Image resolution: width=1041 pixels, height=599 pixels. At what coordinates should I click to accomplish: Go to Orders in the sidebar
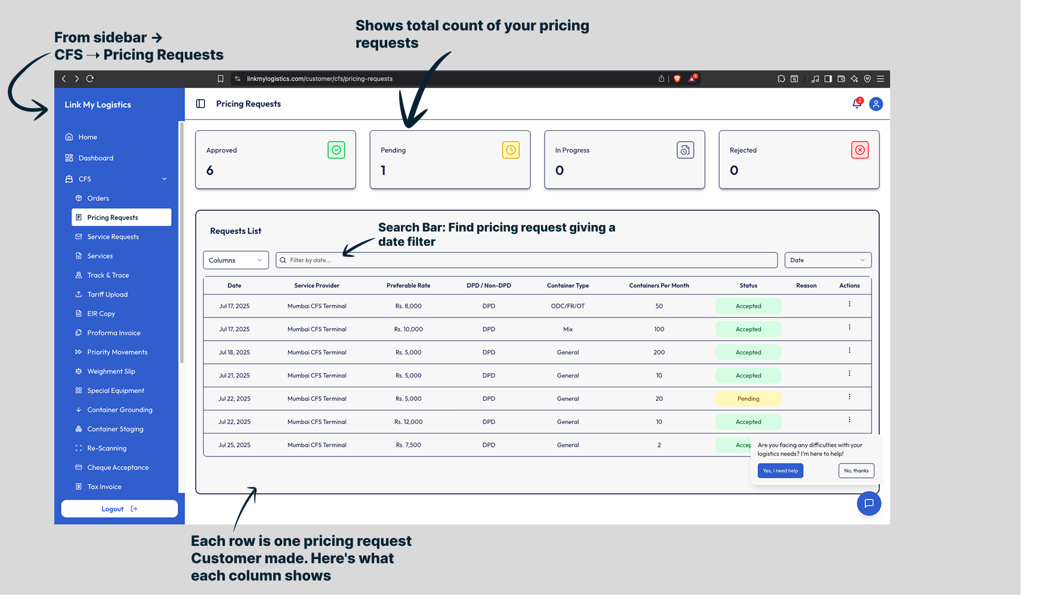click(98, 198)
